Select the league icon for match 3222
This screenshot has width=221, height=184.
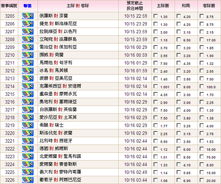coord(28,149)
